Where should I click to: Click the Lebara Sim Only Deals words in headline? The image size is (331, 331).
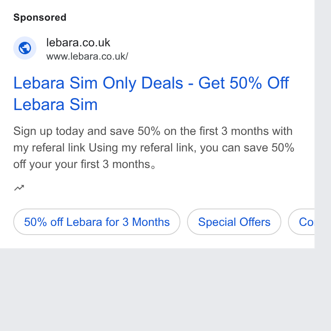pyautogui.click(x=98, y=83)
